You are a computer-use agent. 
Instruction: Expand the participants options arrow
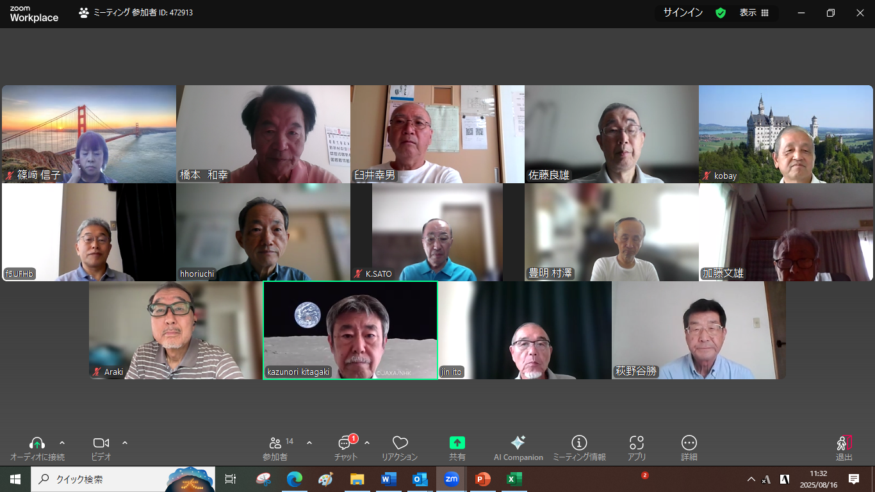[309, 443]
